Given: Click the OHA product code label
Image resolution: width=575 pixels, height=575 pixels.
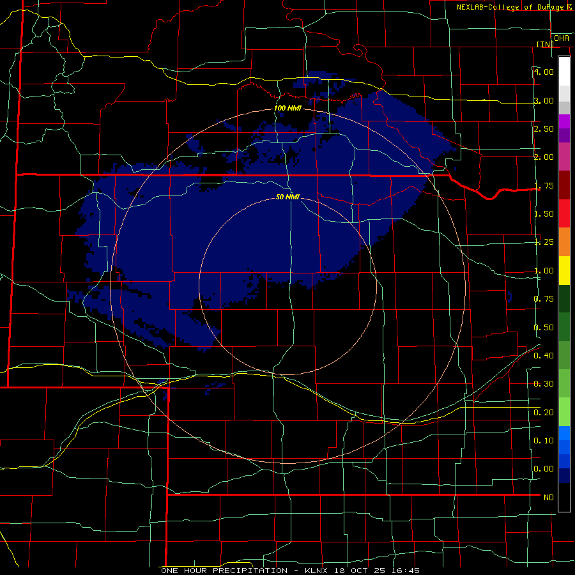Looking at the screenshot, I should coord(562,38).
